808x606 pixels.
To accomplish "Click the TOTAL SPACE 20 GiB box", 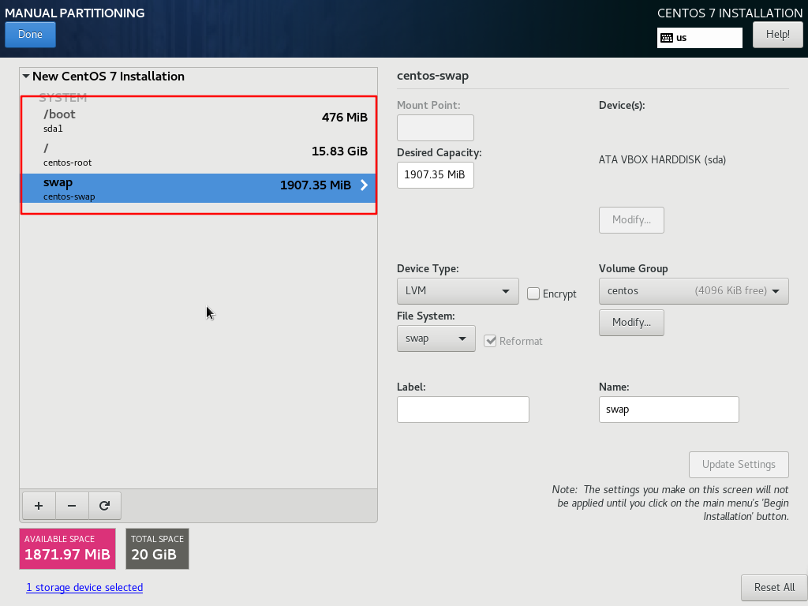I will 157,549.
